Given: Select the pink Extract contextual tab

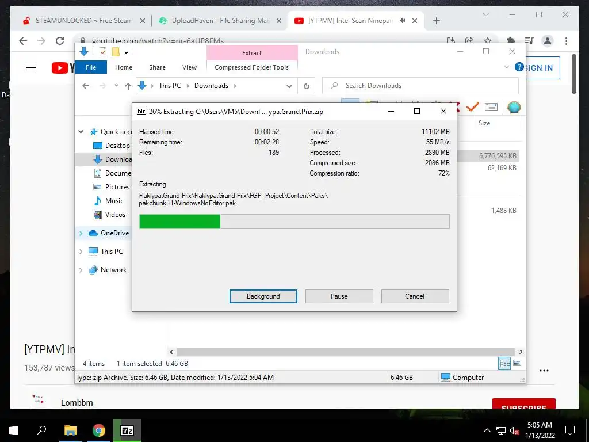Looking at the screenshot, I should pyautogui.click(x=252, y=53).
